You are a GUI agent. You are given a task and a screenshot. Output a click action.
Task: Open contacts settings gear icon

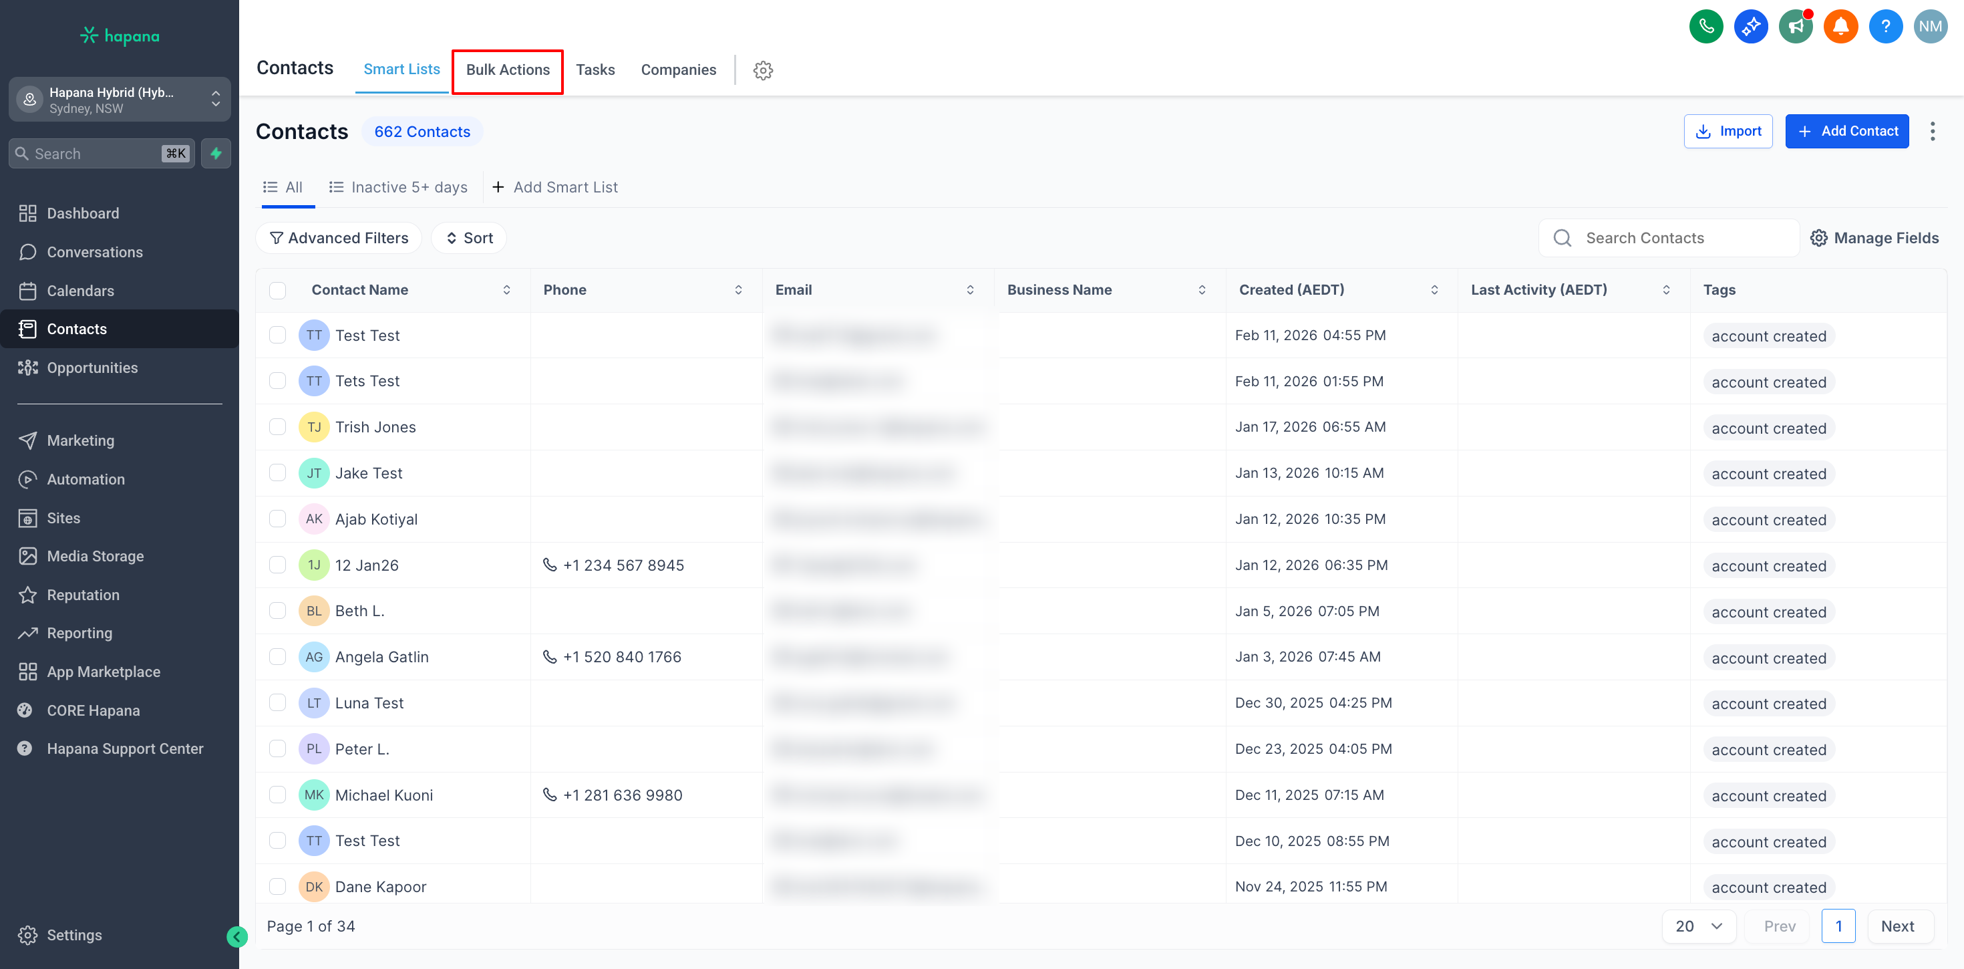762,70
